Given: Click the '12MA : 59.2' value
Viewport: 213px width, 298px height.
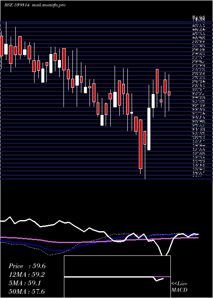Looking at the screenshot, I should point(27,275).
